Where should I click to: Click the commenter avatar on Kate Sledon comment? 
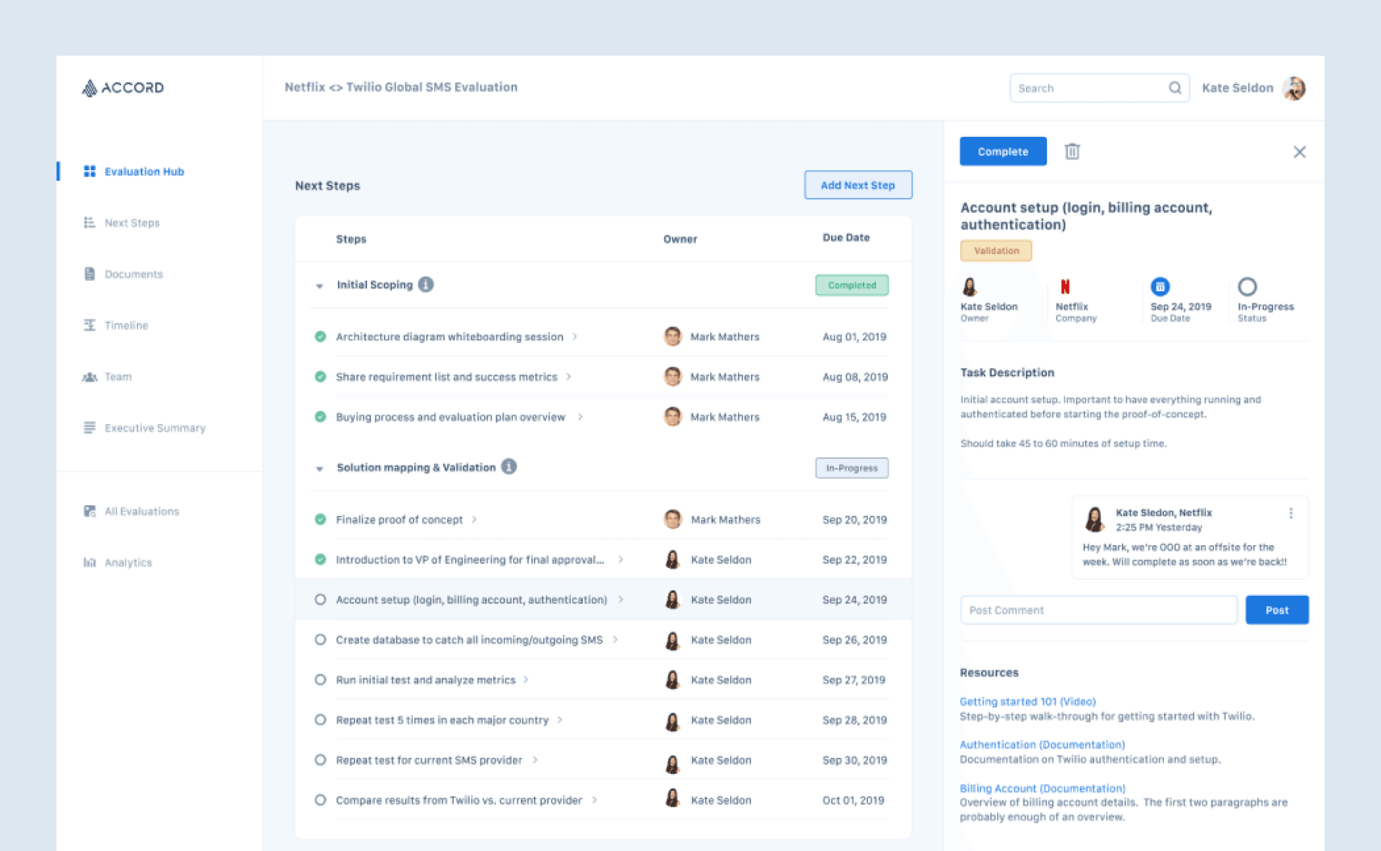(1094, 519)
